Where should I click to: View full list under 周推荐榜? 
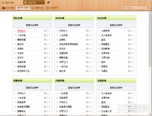(x=32, y=88)
